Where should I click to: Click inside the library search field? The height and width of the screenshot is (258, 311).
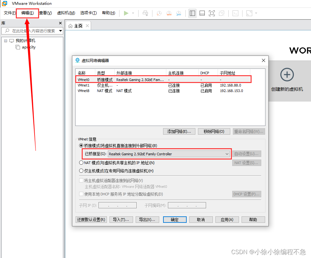[x=32, y=31]
